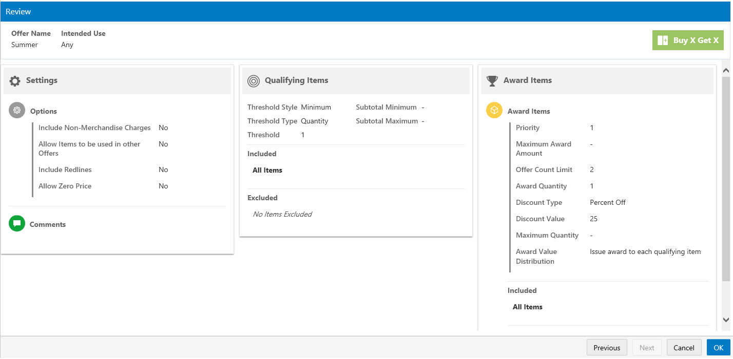Click the Award Items trophy icon
This screenshot has height=359, width=733.
click(x=492, y=81)
